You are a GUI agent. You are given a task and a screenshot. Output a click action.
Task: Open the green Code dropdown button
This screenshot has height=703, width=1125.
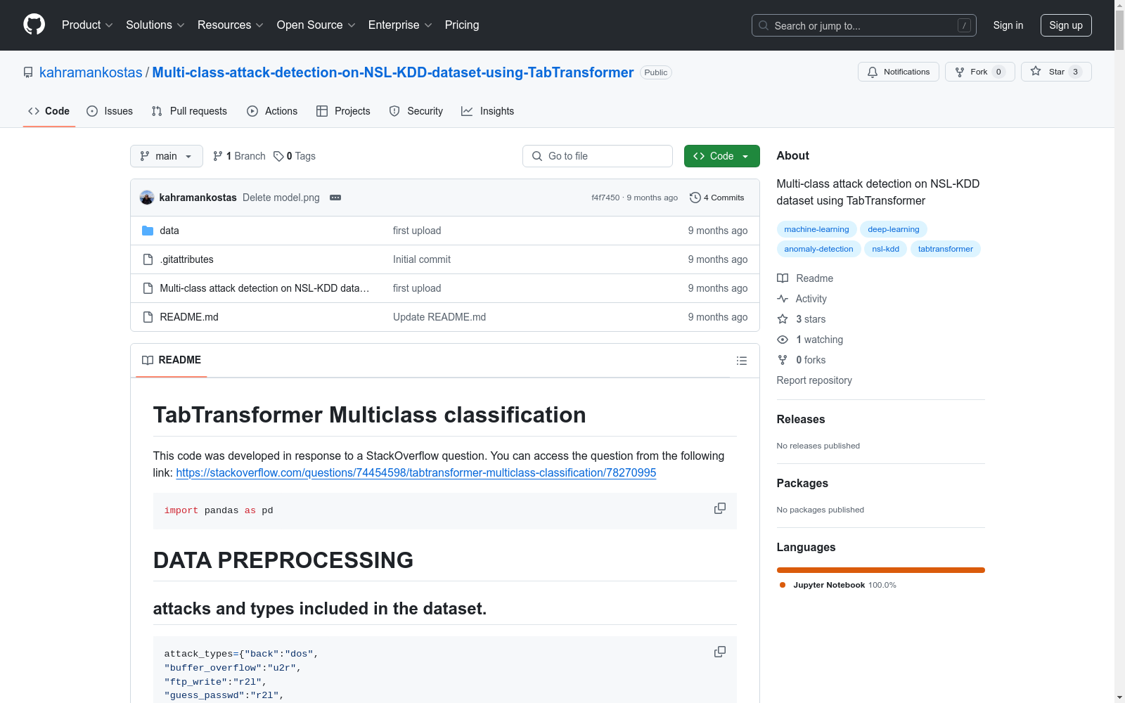click(x=721, y=156)
